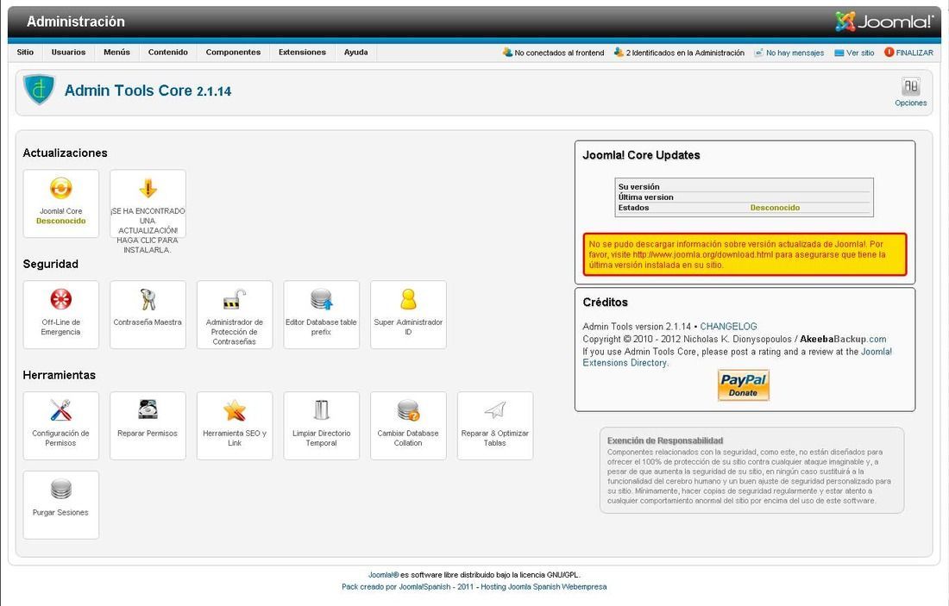Click the Ver sitio monitor icon
The width and height of the screenshot is (949, 606).
[x=839, y=53]
